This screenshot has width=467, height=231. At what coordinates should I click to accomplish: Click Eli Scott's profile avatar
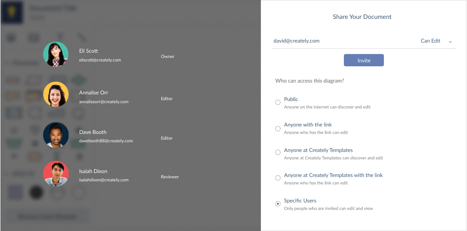point(56,54)
